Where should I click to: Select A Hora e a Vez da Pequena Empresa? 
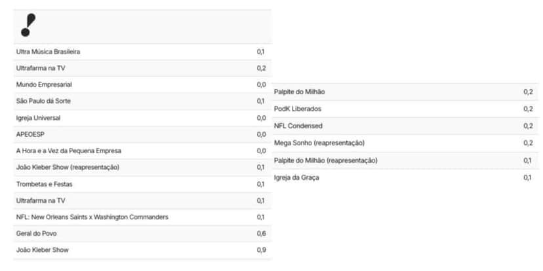pyautogui.click(x=142, y=151)
